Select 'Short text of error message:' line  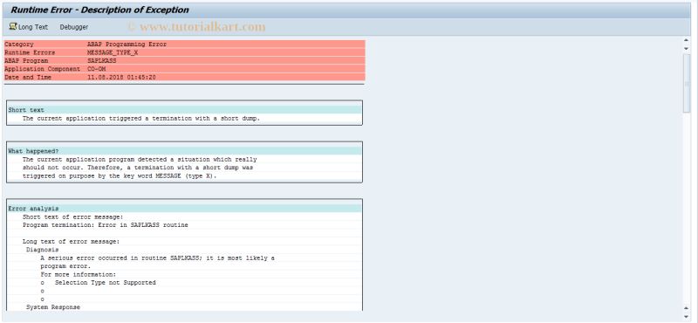coord(73,217)
